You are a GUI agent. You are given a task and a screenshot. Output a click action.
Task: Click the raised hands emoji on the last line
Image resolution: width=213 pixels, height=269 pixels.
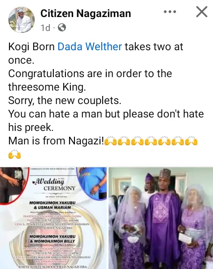14,154
